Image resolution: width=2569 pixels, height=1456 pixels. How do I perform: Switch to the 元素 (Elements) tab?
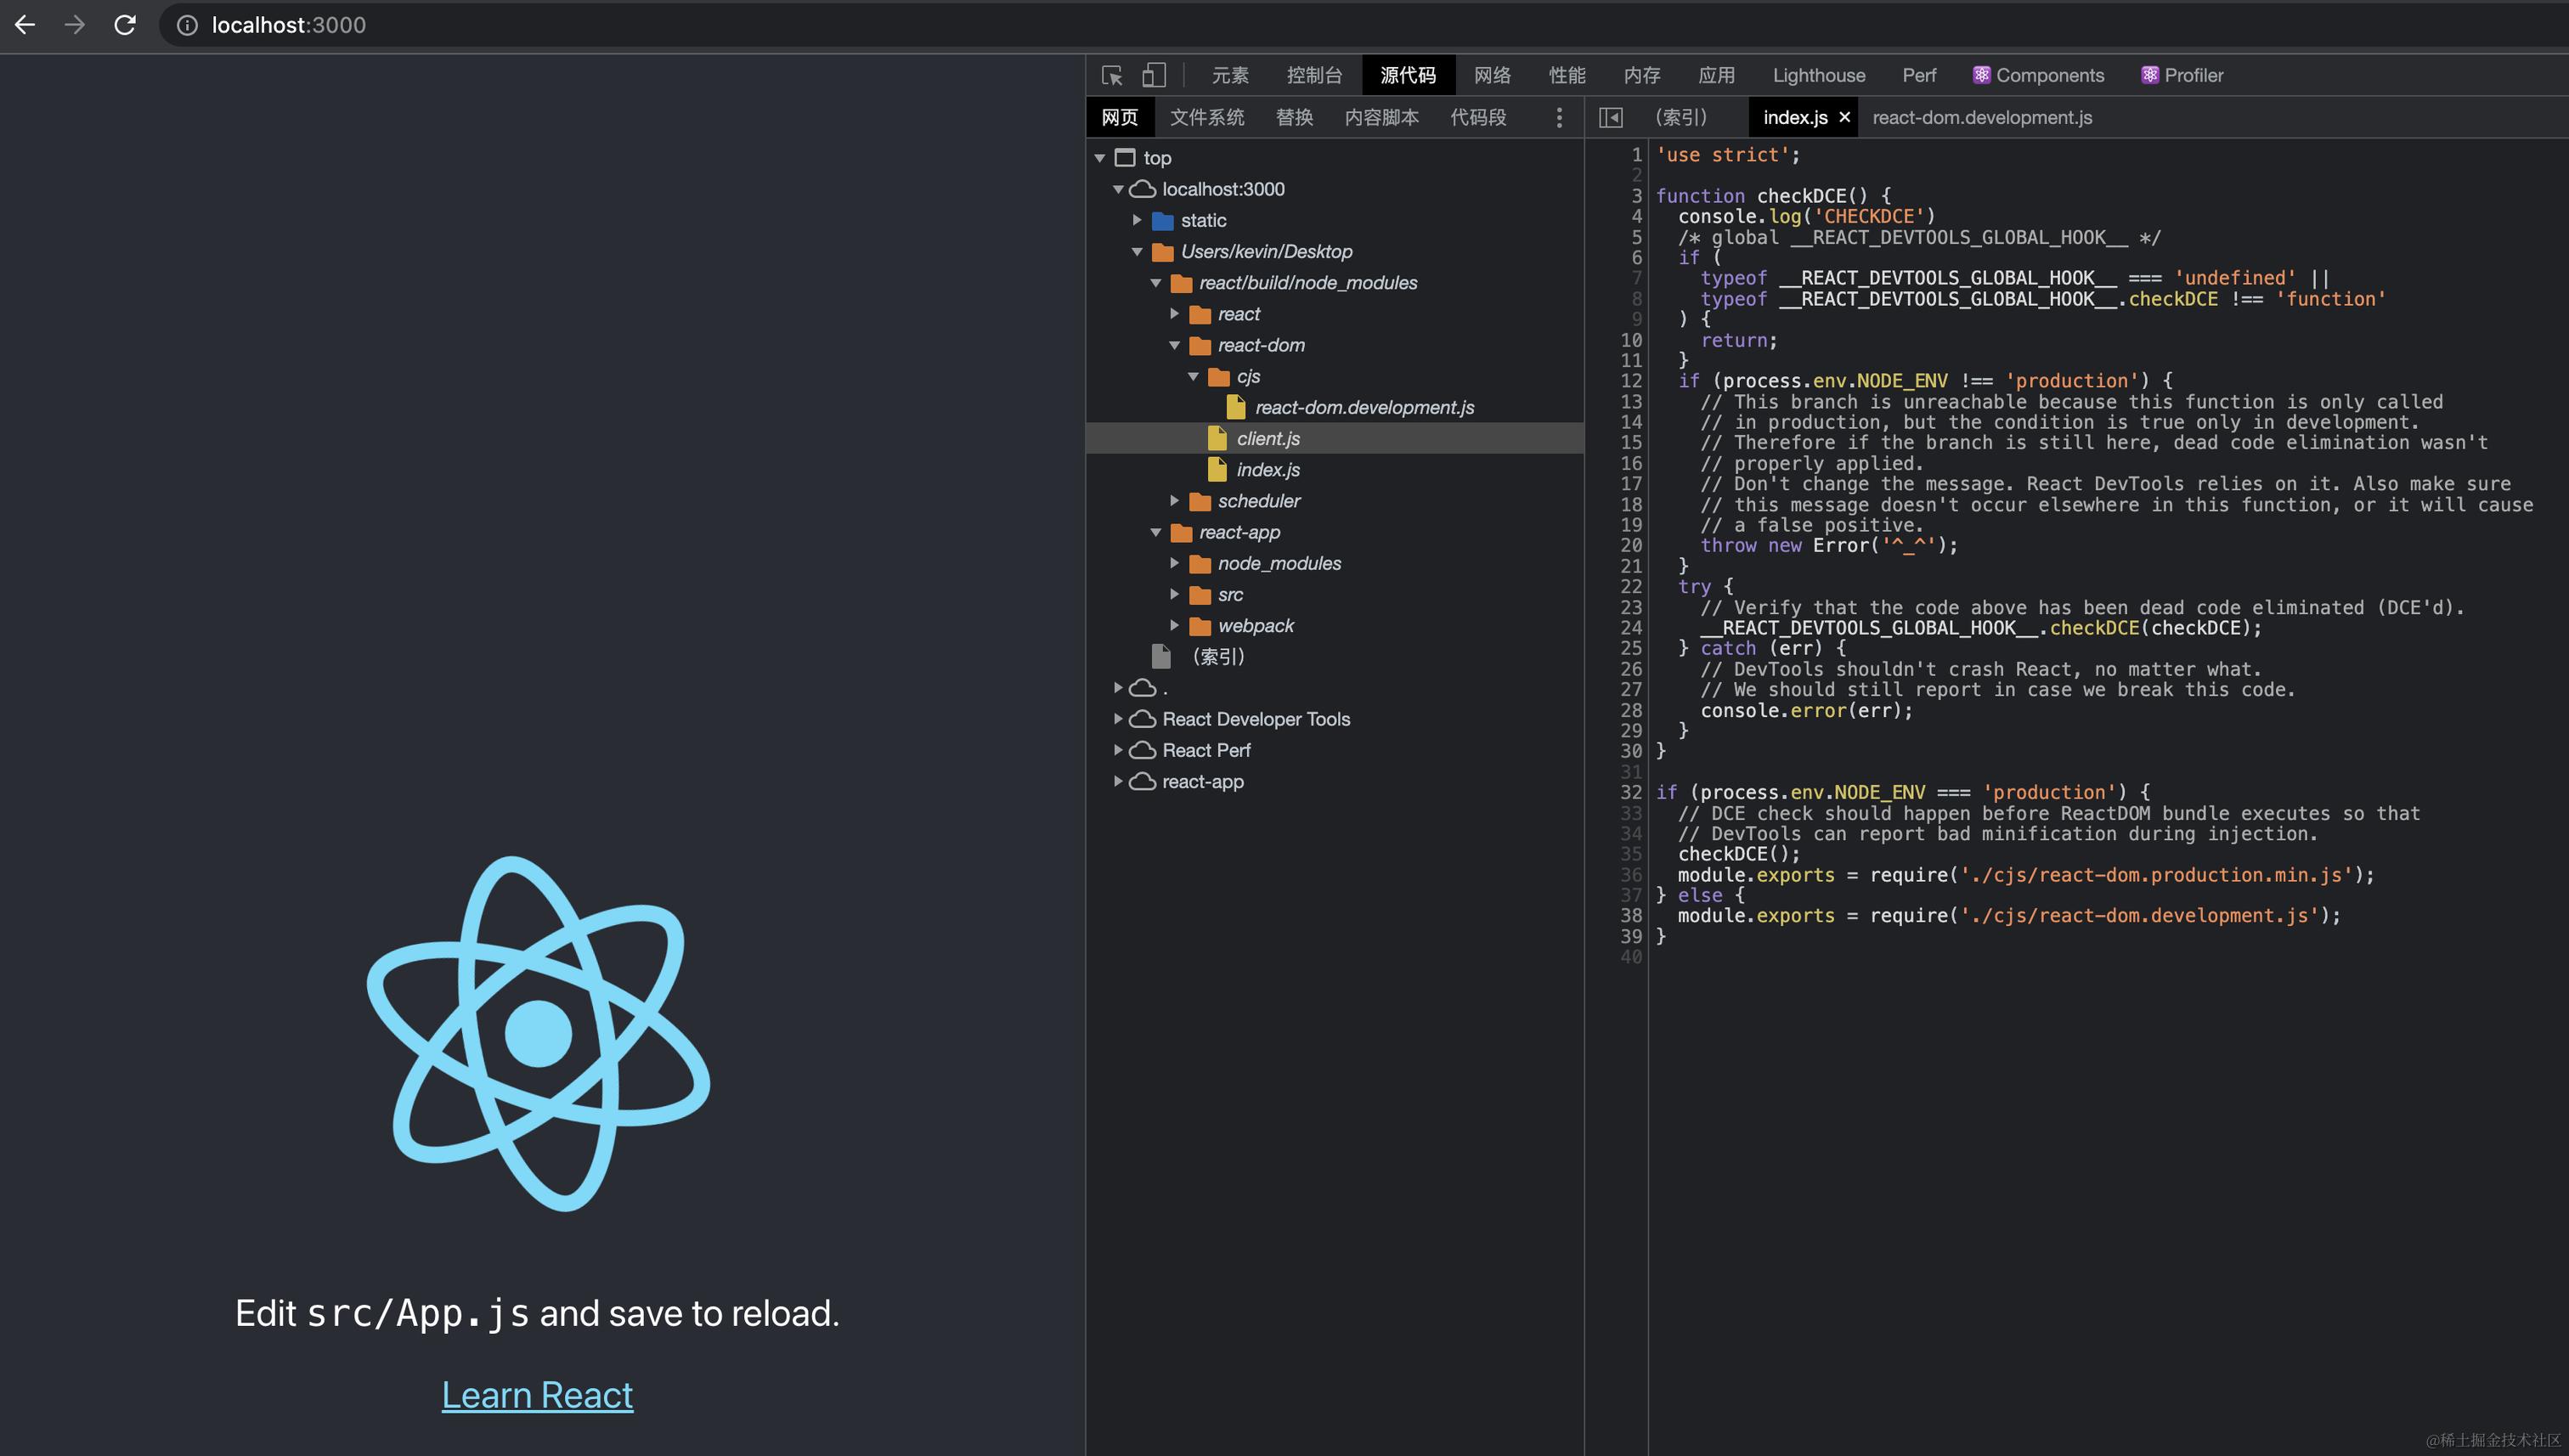pos(1230,75)
